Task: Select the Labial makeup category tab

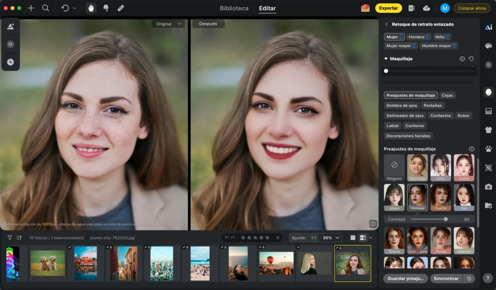Action: (x=393, y=126)
